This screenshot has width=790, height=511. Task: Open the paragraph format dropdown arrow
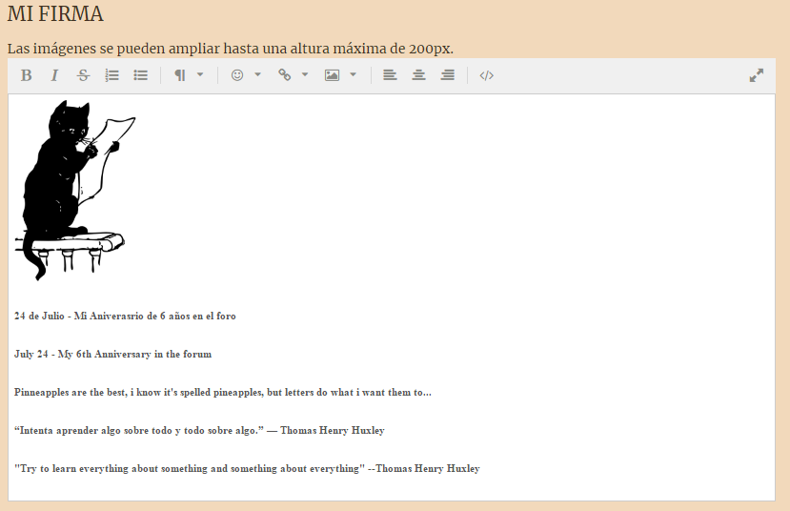coord(200,74)
